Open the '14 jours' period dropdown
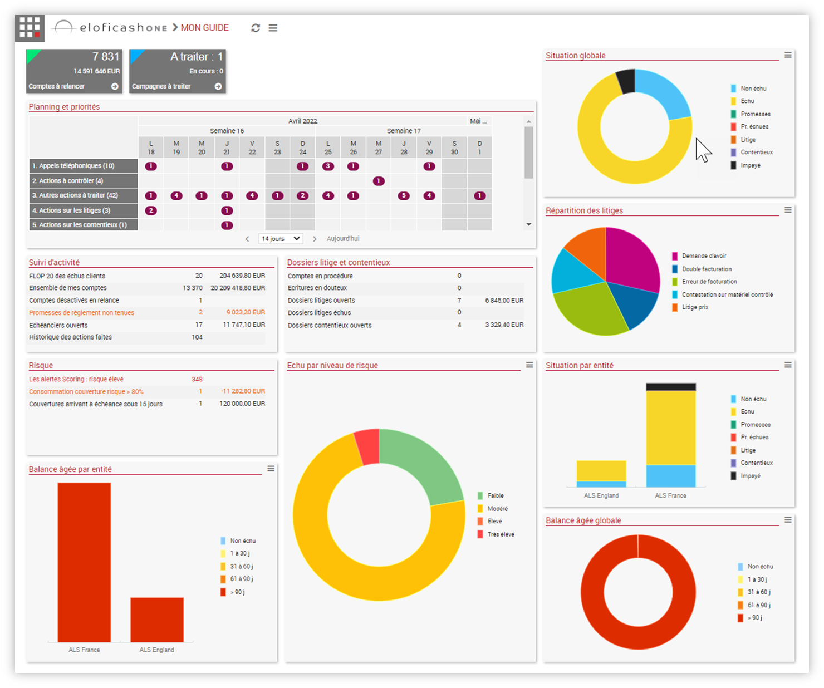Image resolution: width=824 pixels, height=688 pixels. pyautogui.click(x=280, y=238)
